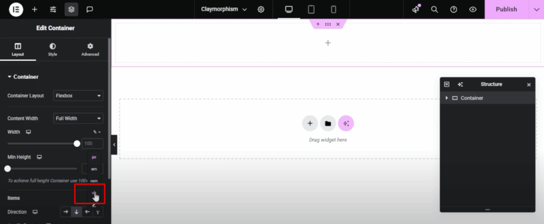544x224 pixels.
Task: Switch to Tablet responsive view
Action: pyautogui.click(x=311, y=10)
